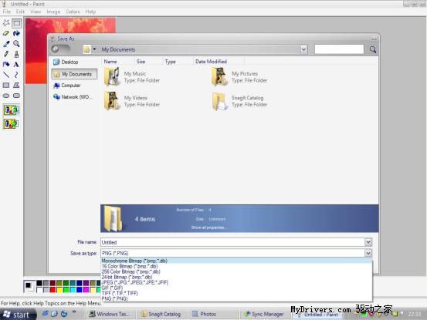Click the Show all properties link
The width and height of the screenshot is (427, 320).
[x=208, y=227]
